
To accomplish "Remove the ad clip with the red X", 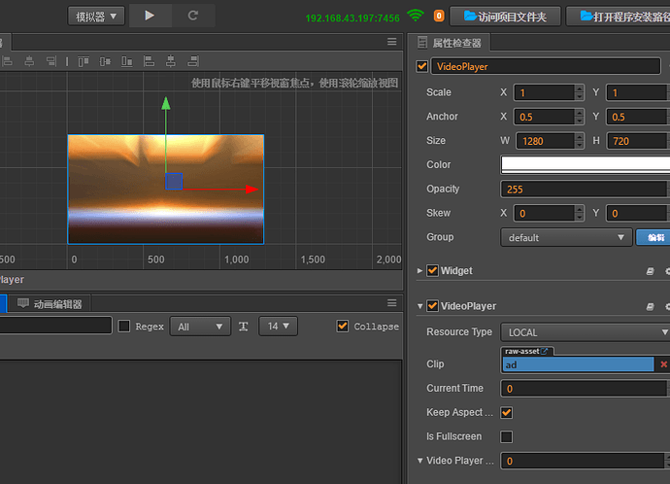I will click(x=664, y=364).
